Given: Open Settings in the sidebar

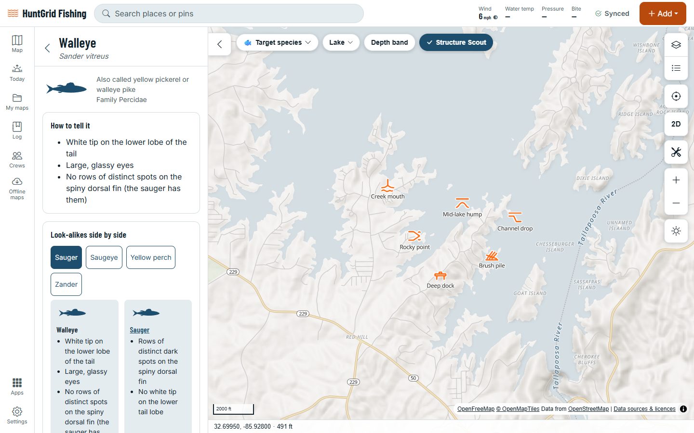Looking at the screenshot, I should (x=17, y=415).
